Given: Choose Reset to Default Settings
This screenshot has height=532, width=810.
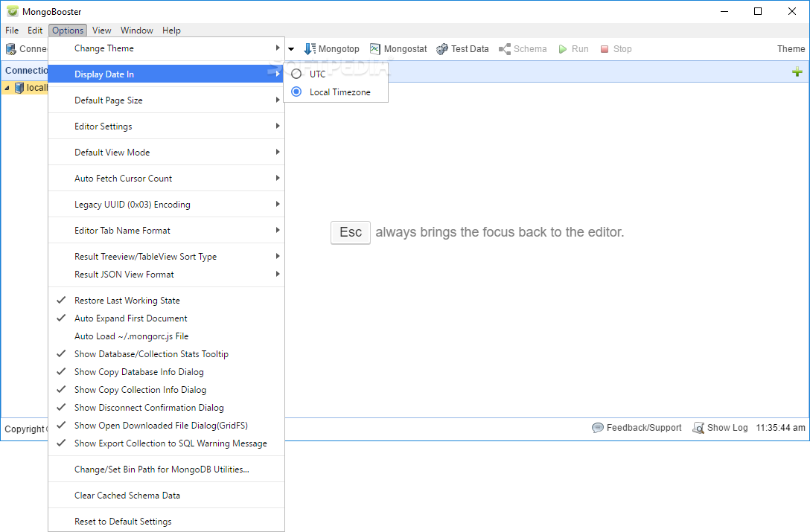Looking at the screenshot, I should click(166, 522).
